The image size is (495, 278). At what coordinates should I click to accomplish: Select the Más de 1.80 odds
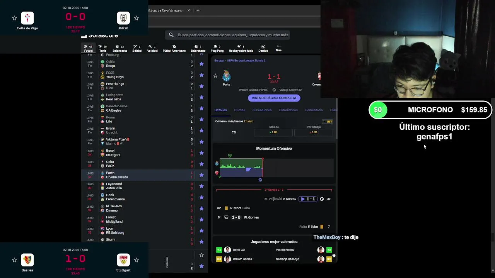[274, 132]
